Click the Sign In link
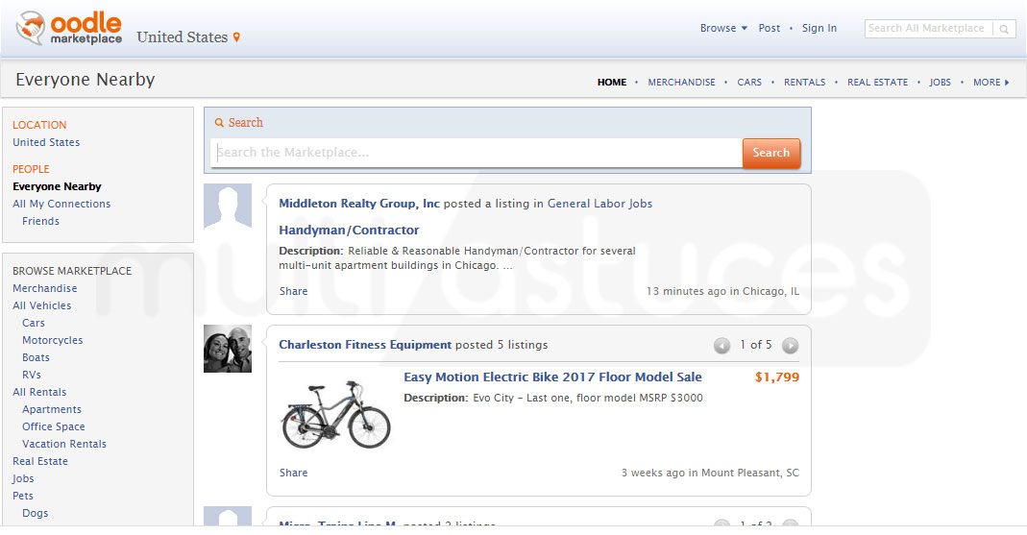 pos(819,29)
